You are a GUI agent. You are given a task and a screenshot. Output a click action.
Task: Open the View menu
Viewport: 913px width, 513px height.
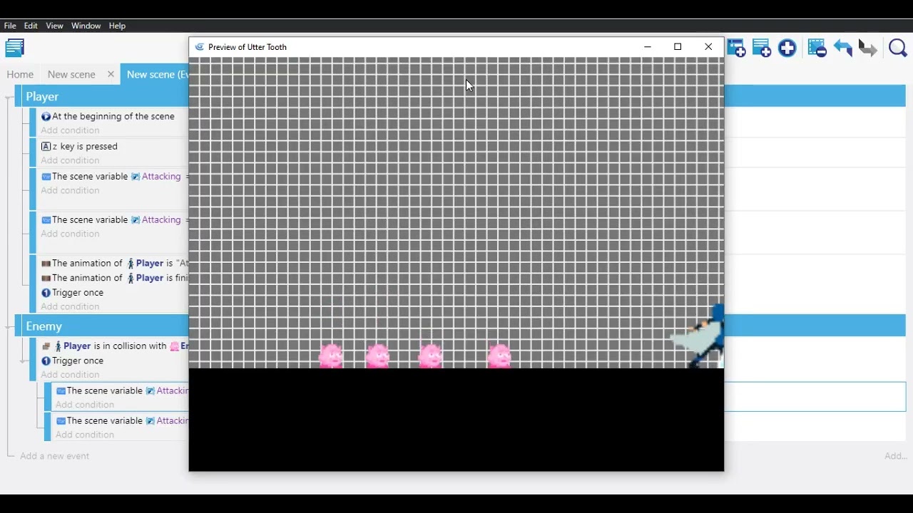55,26
